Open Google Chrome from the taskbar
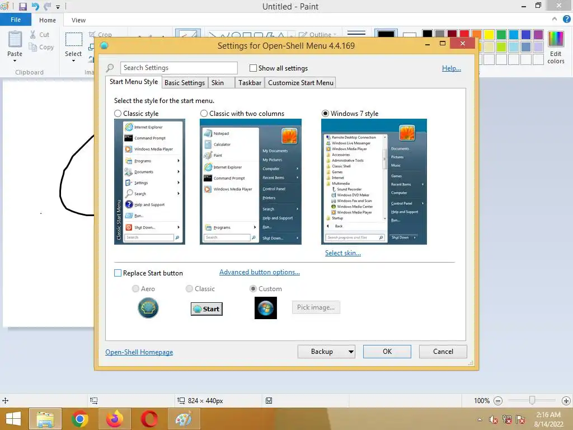The image size is (573, 430). (x=79, y=419)
